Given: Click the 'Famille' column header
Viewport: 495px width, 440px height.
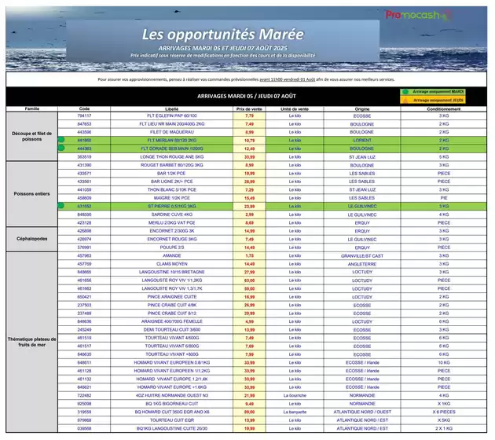Looking at the screenshot, I should [32, 109].
